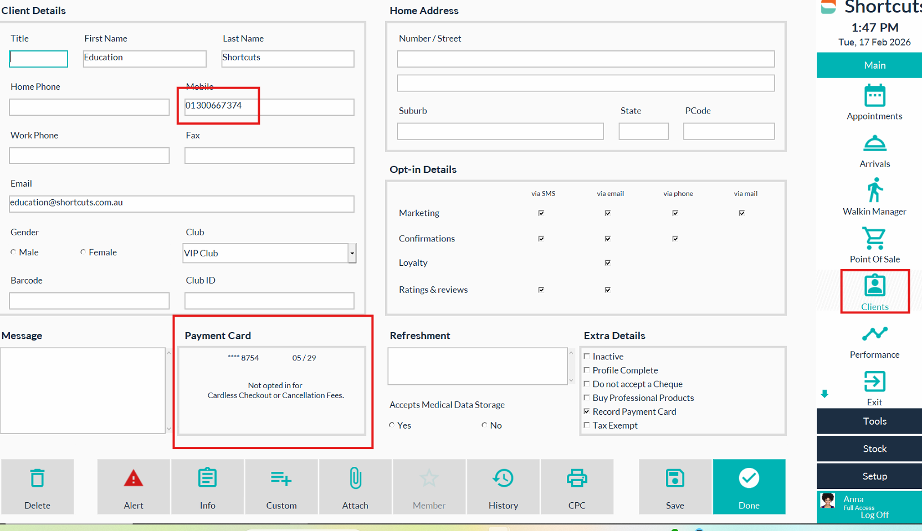Go to Point Of Sale
The height and width of the screenshot is (531, 922).
[x=874, y=239]
